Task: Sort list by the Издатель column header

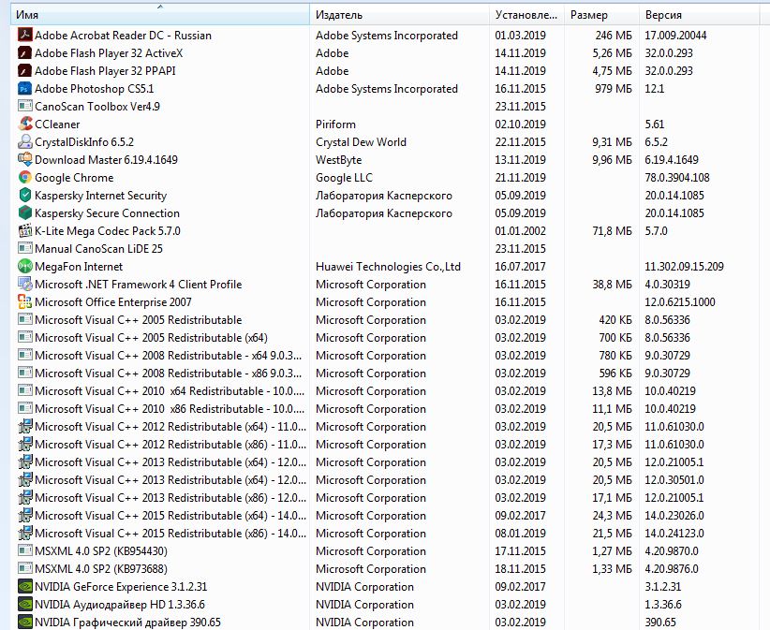Action: [400, 15]
